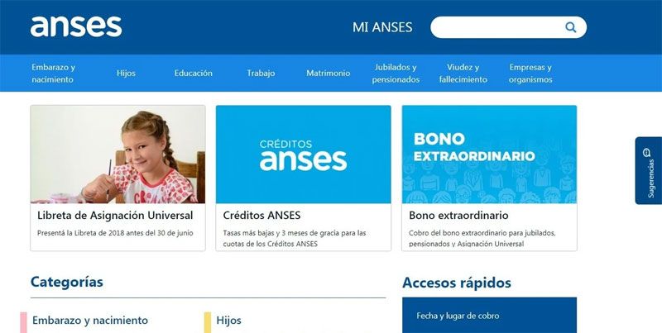Open Libreta de Asignación Universal title
The width and height of the screenshot is (662, 333).
115,216
